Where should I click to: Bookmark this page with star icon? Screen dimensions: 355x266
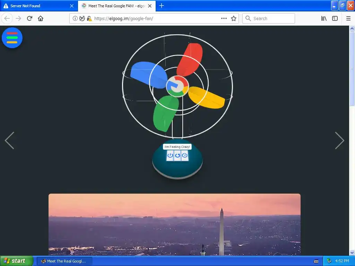click(234, 19)
